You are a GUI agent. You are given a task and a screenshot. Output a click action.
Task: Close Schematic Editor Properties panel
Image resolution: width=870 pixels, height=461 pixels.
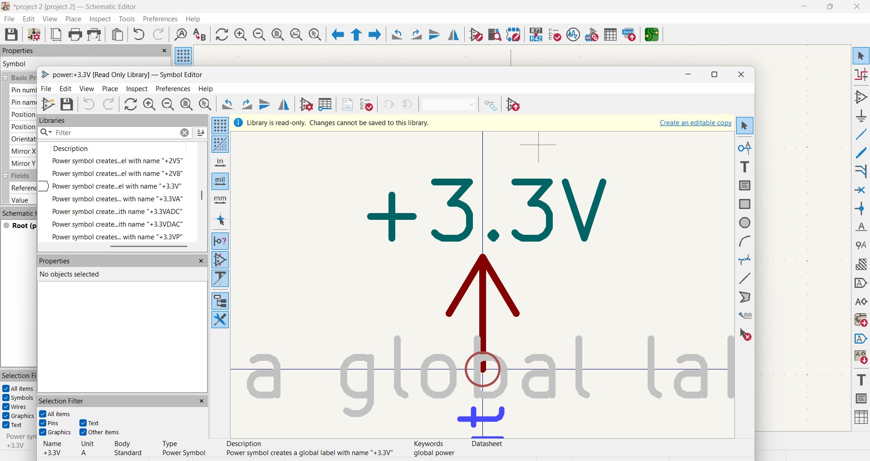tap(164, 51)
